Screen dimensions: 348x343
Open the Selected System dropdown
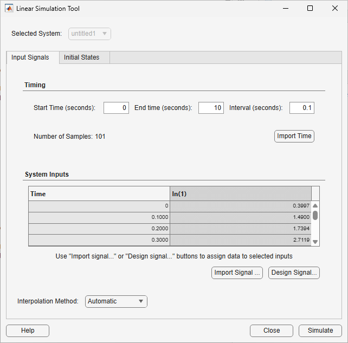(90, 34)
